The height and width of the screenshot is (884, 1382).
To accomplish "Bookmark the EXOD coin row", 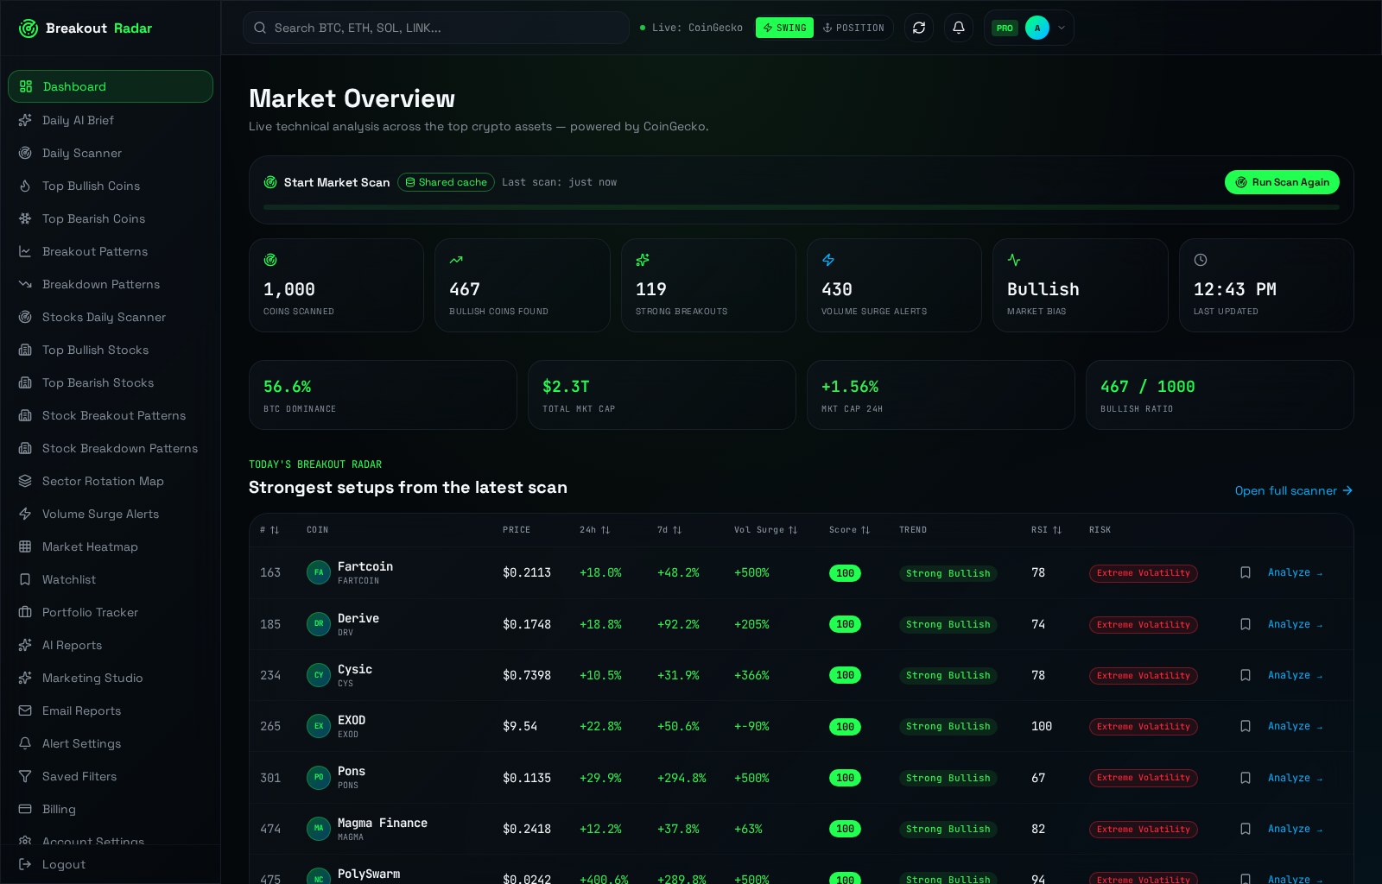I will 1246,726.
